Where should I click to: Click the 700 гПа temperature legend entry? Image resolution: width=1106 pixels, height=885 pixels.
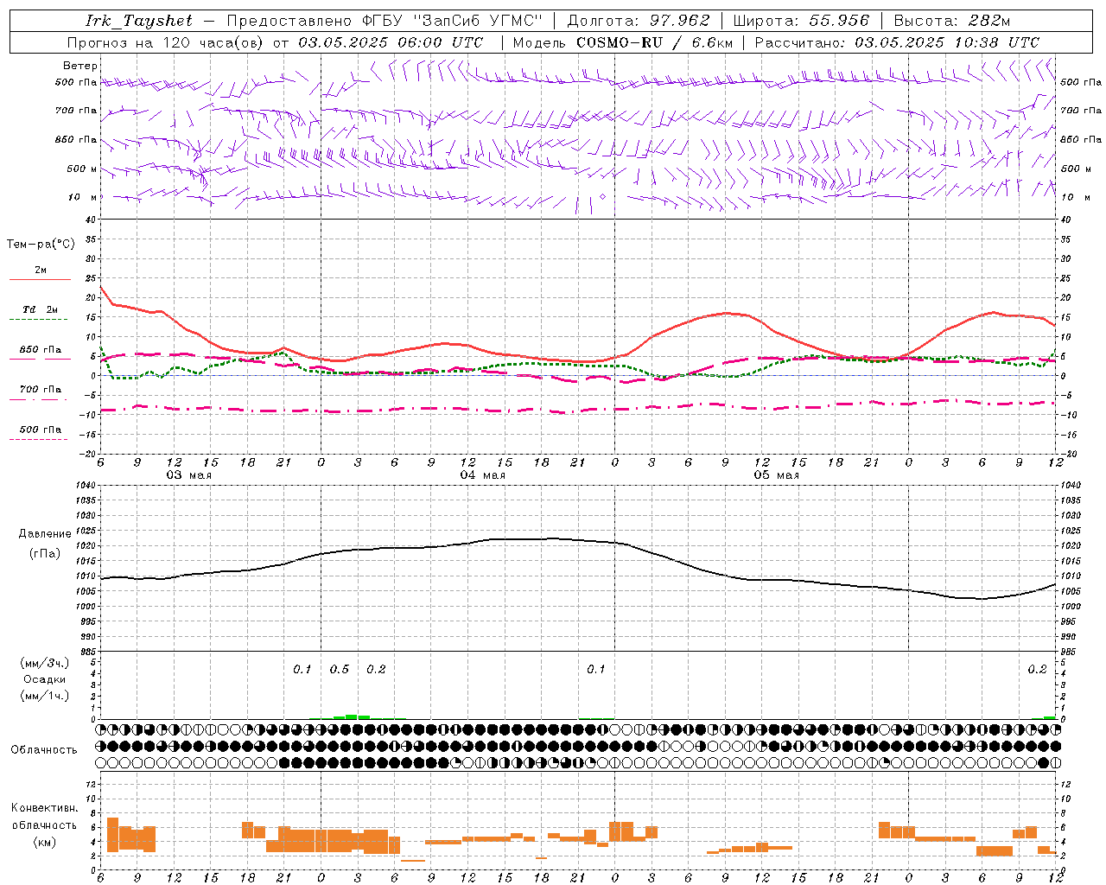[x=40, y=389]
